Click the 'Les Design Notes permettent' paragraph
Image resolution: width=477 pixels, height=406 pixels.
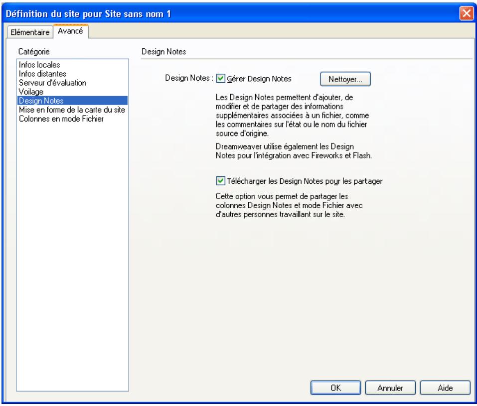[x=292, y=115]
